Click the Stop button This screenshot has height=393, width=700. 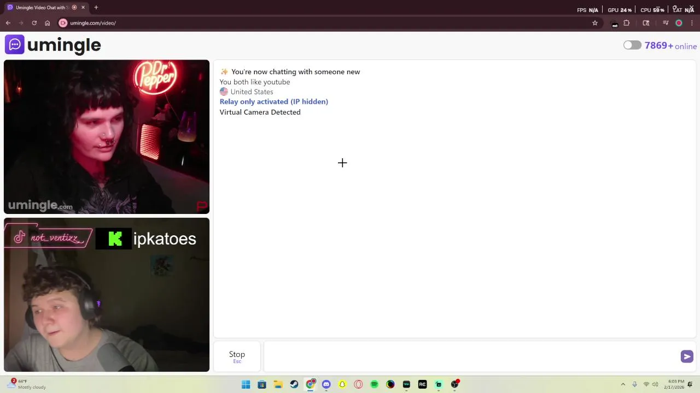[237, 356]
